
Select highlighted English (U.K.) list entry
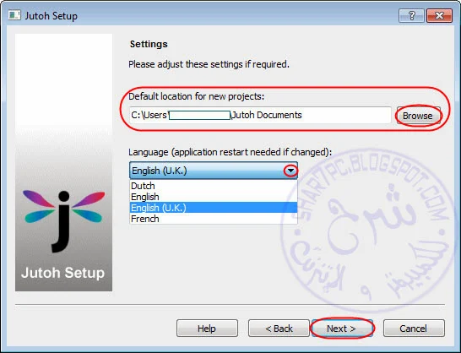point(214,208)
